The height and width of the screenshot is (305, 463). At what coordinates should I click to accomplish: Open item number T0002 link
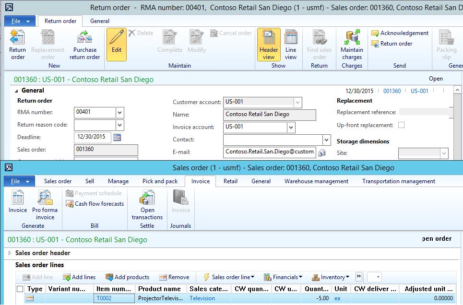(x=104, y=298)
